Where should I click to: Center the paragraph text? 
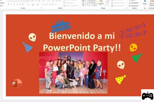tap(47, 4)
